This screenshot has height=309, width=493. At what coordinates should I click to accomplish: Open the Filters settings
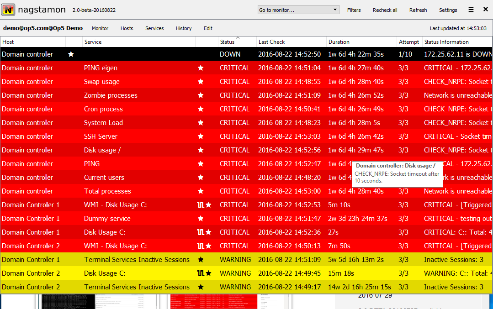tap(354, 10)
